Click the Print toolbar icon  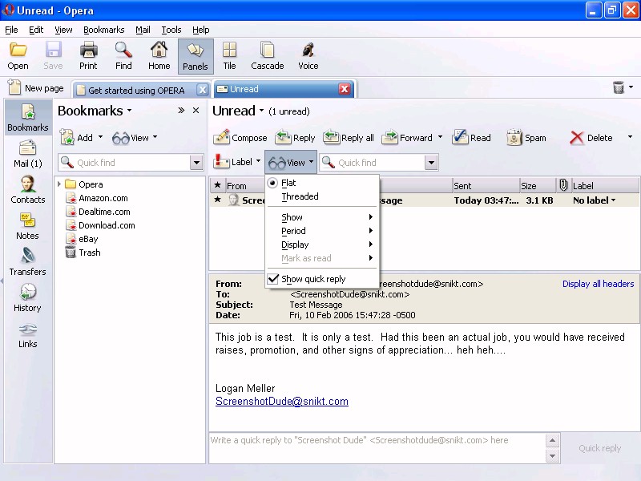[x=88, y=56]
